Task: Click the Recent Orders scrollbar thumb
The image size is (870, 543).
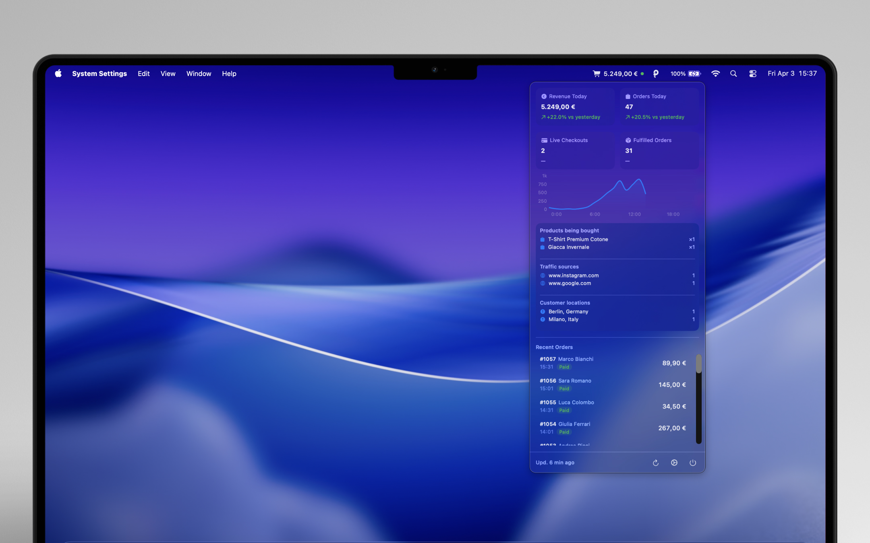Action: pos(699,364)
